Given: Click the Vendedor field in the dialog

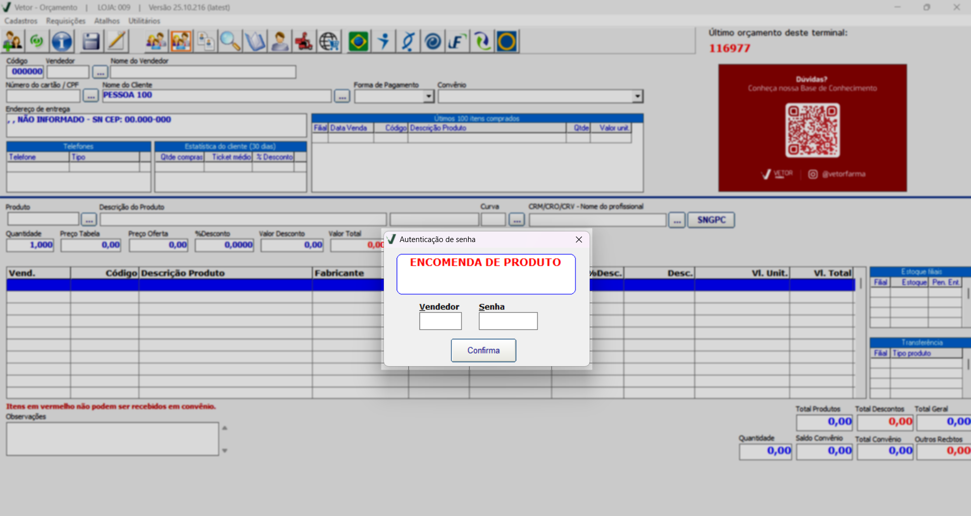Looking at the screenshot, I should (x=440, y=321).
